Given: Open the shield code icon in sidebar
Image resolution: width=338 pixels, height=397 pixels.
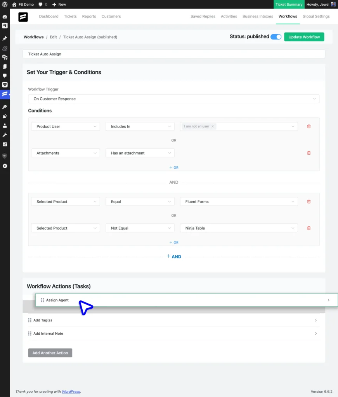Looking at the screenshot, I should (x=5, y=156).
